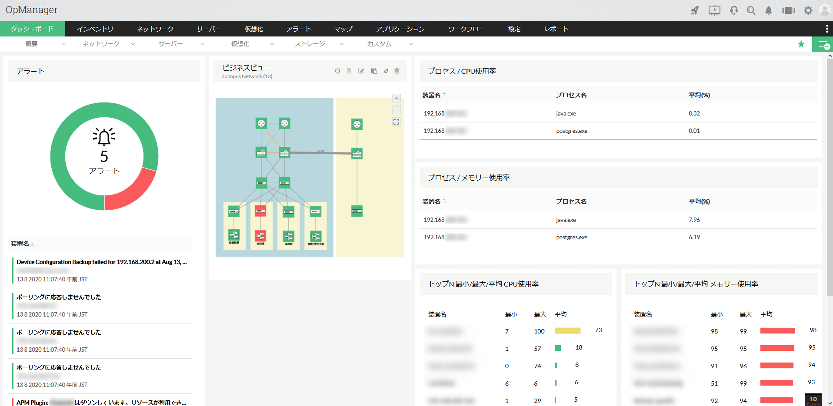Click the yellow CPU average bar showing 73
Image resolution: width=833 pixels, height=406 pixels.
[x=567, y=331]
